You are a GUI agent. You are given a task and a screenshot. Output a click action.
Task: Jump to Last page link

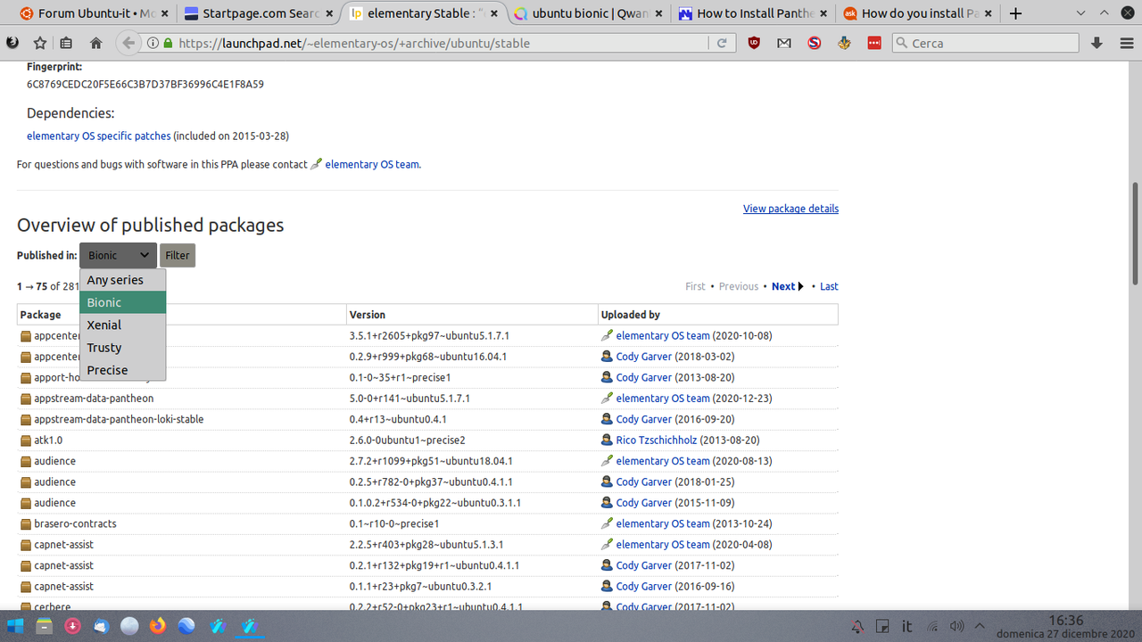pos(829,286)
